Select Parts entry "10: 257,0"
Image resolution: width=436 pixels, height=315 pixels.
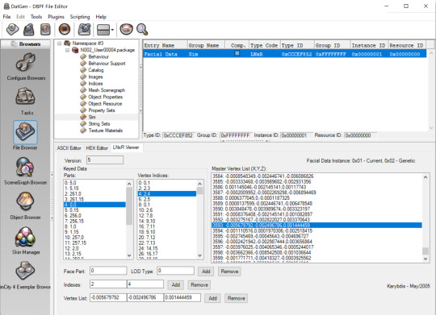click(x=94, y=238)
